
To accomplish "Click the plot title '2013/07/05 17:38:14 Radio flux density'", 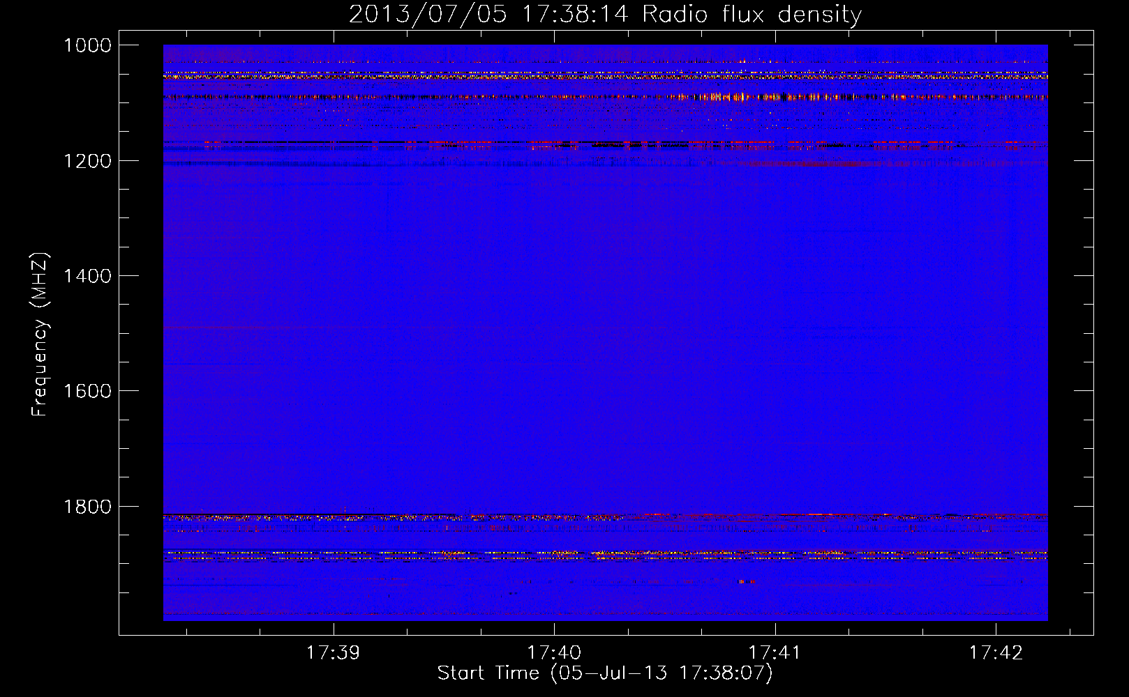I will (605, 14).
